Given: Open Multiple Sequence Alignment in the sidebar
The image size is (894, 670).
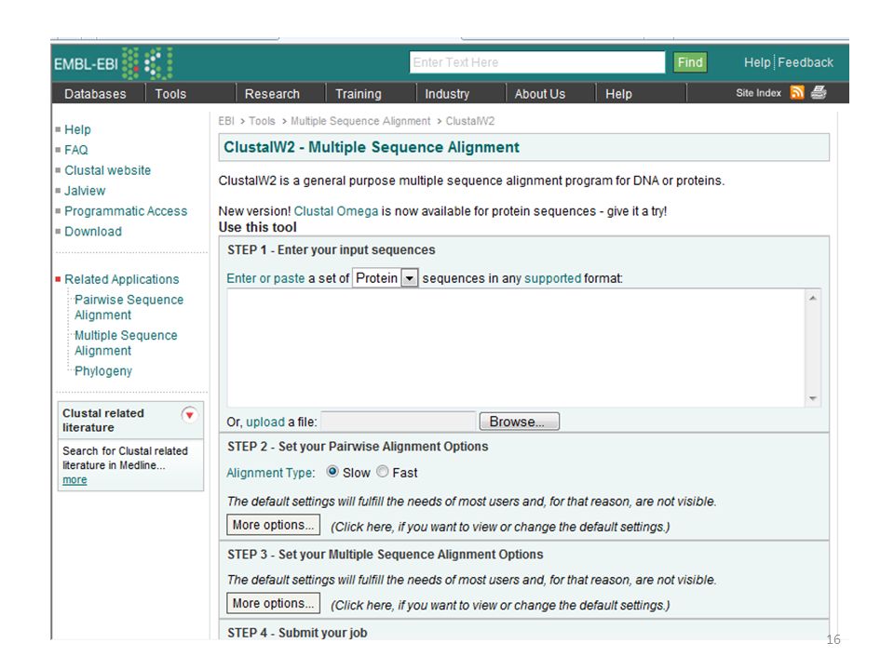Looking at the screenshot, I should (126, 343).
